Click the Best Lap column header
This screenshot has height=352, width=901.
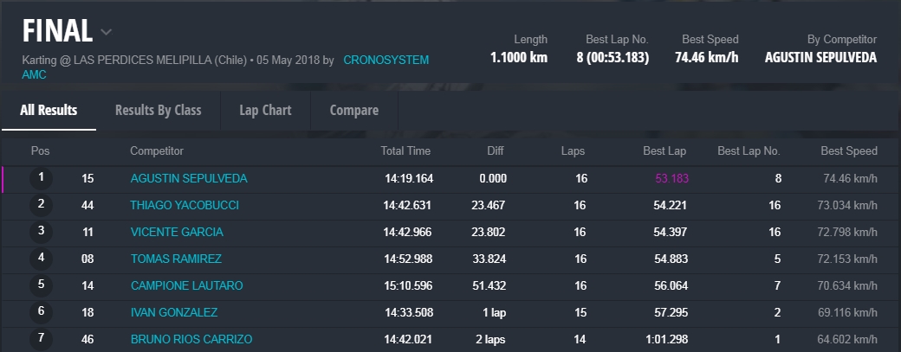(x=664, y=150)
